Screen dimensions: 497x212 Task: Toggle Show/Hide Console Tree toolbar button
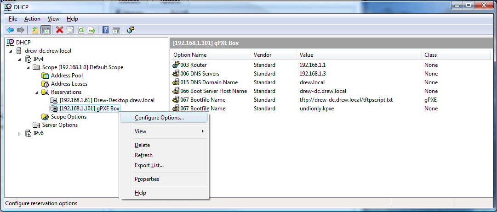tap(46, 30)
